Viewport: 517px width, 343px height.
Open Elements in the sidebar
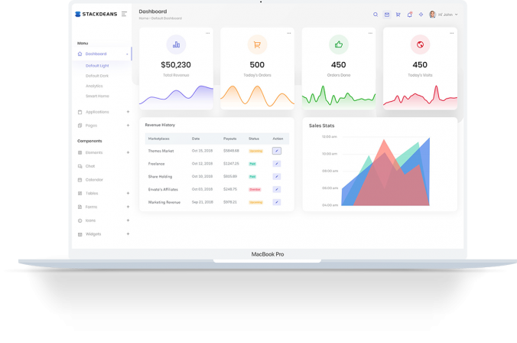(94, 152)
